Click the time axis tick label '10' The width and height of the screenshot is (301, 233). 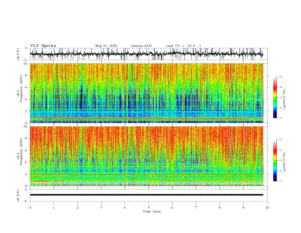[x=267, y=207]
